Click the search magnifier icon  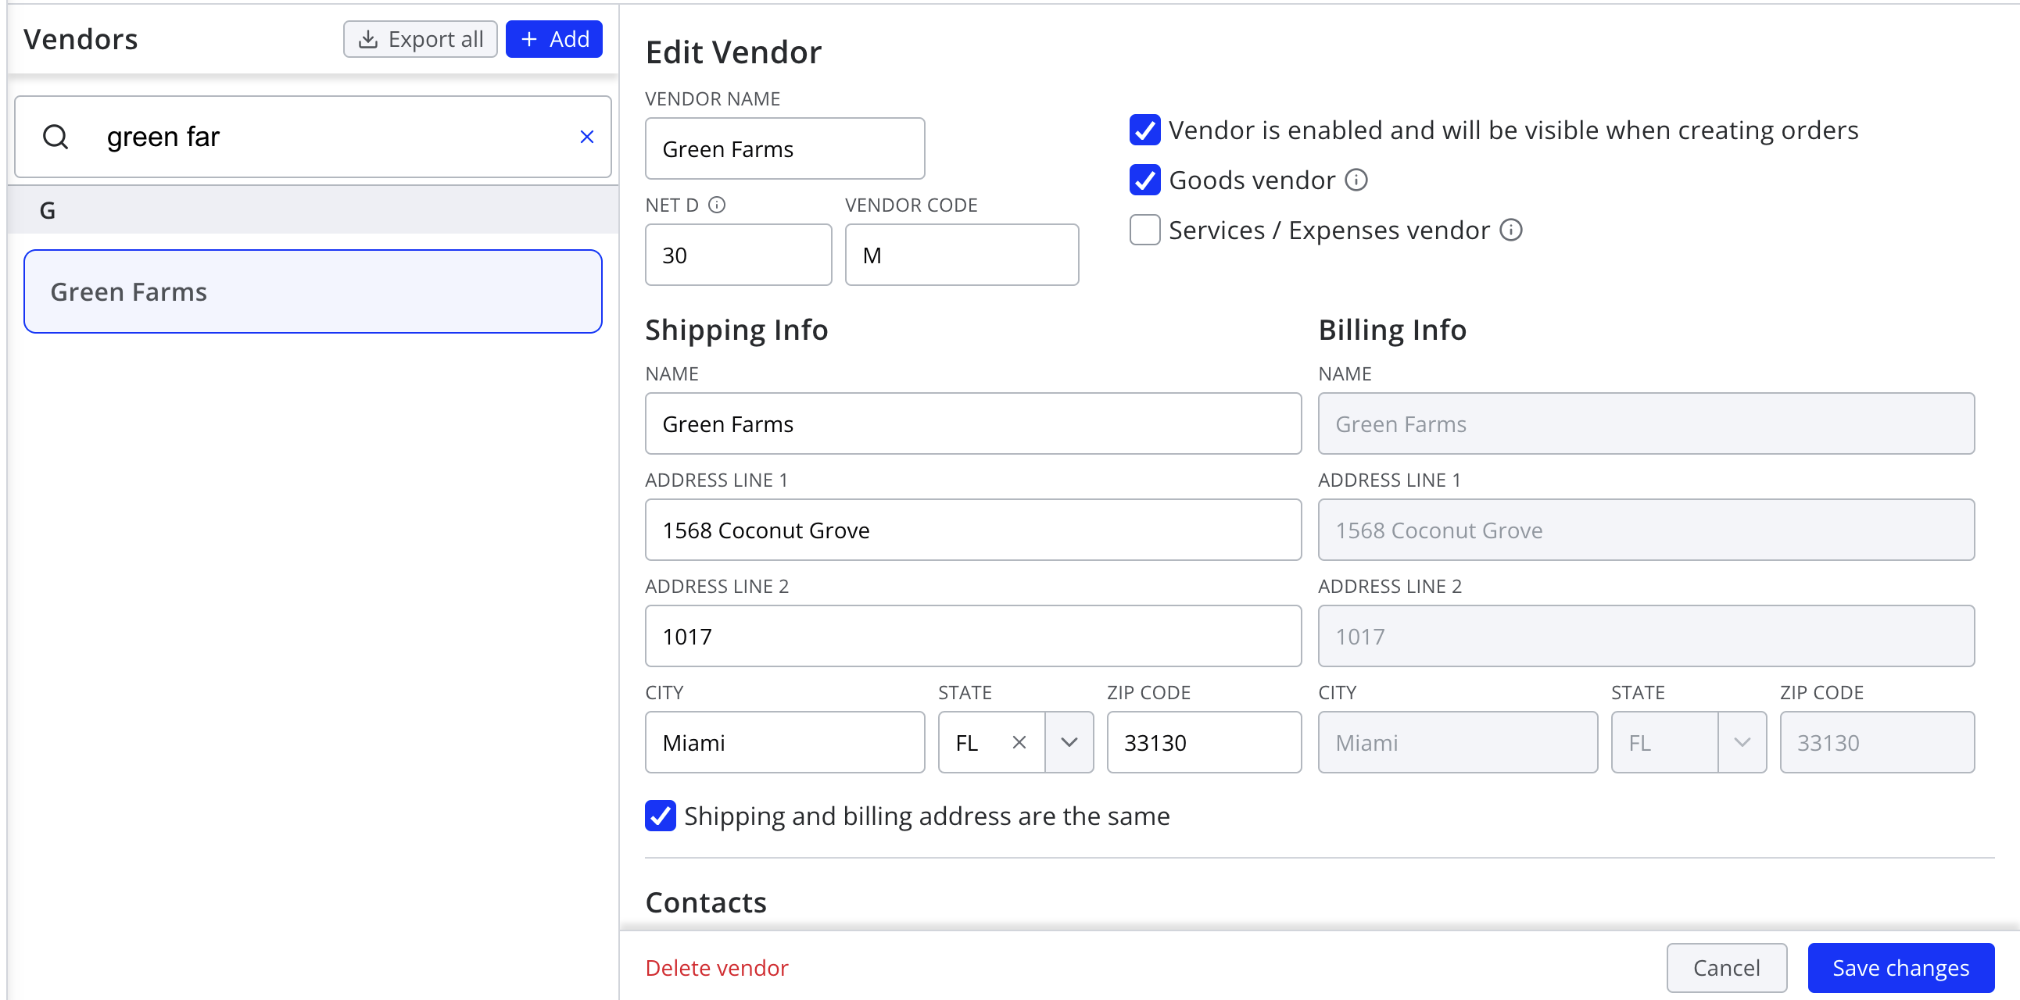[x=56, y=137]
